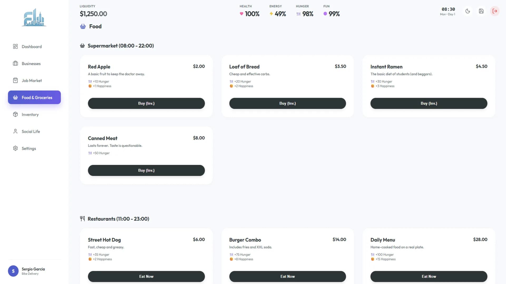Image resolution: width=506 pixels, height=284 pixels.
Task: Eat the Burger Combo now
Action: [x=288, y=276]
